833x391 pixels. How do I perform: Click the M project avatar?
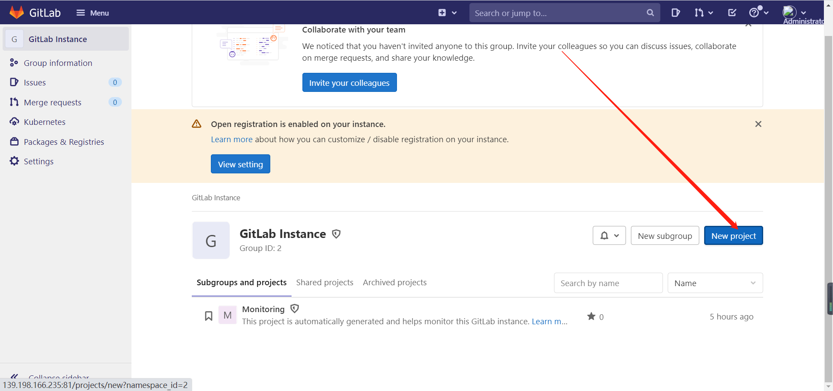point(227,315)
